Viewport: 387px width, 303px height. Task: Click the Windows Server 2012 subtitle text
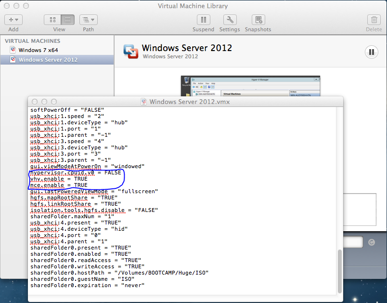[170, 56]
